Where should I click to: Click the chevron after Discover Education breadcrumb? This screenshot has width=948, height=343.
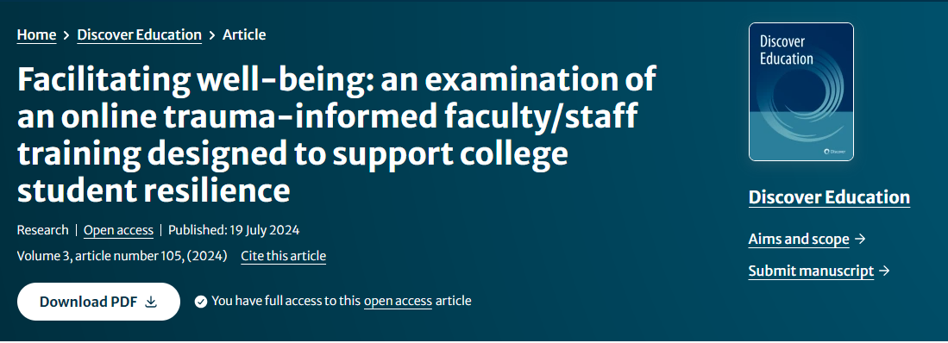(x=211, y=35)
